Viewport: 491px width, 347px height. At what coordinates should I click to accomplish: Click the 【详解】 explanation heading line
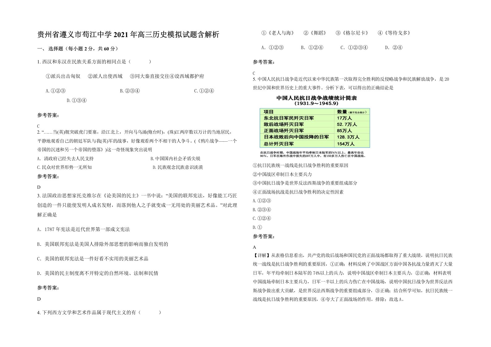point(353,255)
